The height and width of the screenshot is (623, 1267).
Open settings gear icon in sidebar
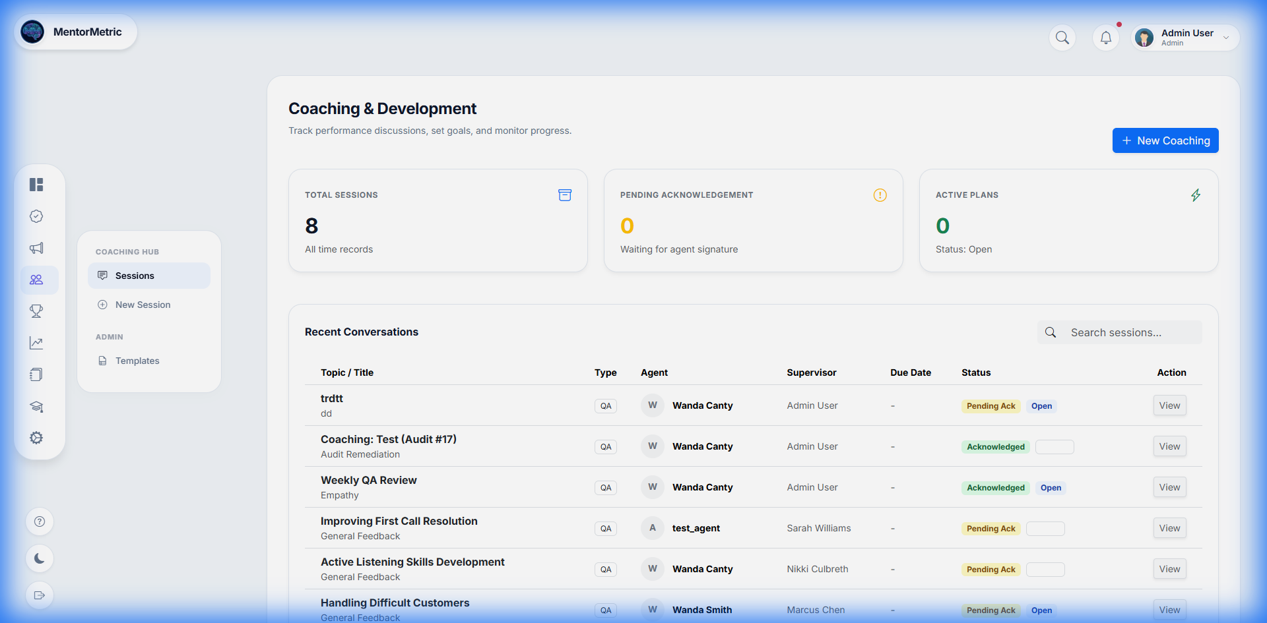tap(36, 438)
